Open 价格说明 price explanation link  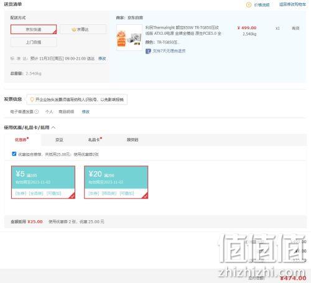pos(262,5)
